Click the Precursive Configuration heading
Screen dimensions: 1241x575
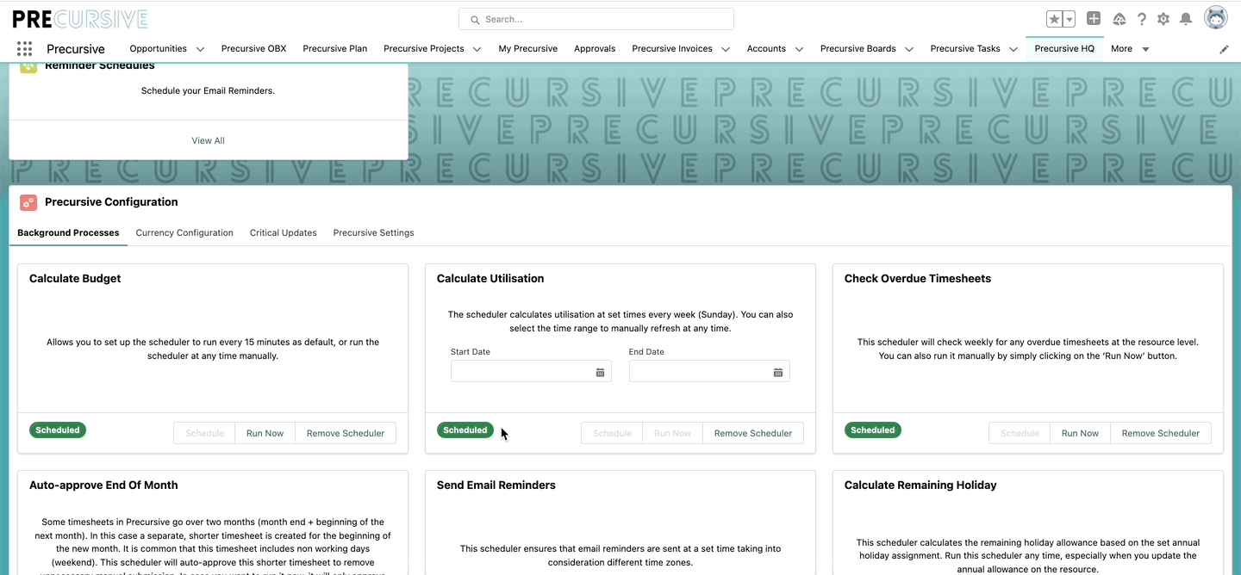[x=111, y=201]
